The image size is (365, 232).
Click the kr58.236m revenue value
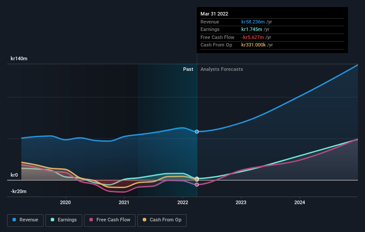click(253, 22)
